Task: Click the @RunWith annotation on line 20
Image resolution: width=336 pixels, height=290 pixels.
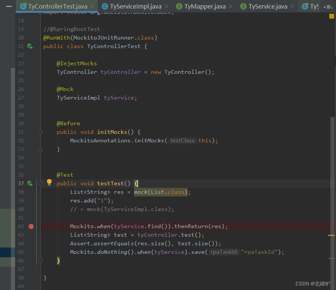Action: click(57, 38)
